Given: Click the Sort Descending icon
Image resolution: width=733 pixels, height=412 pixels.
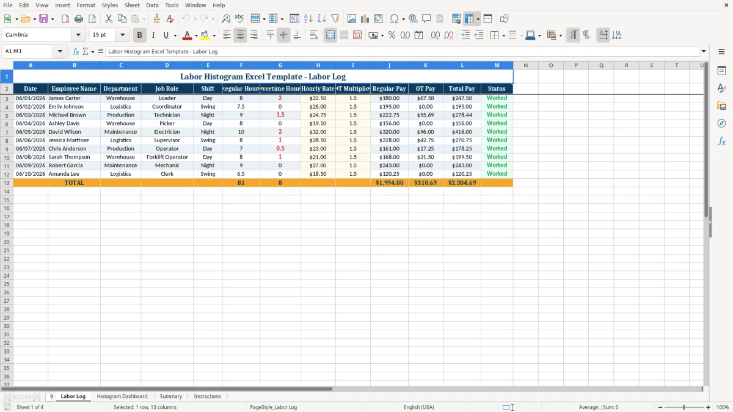Looking at the screenshot, I should (321, 19).
